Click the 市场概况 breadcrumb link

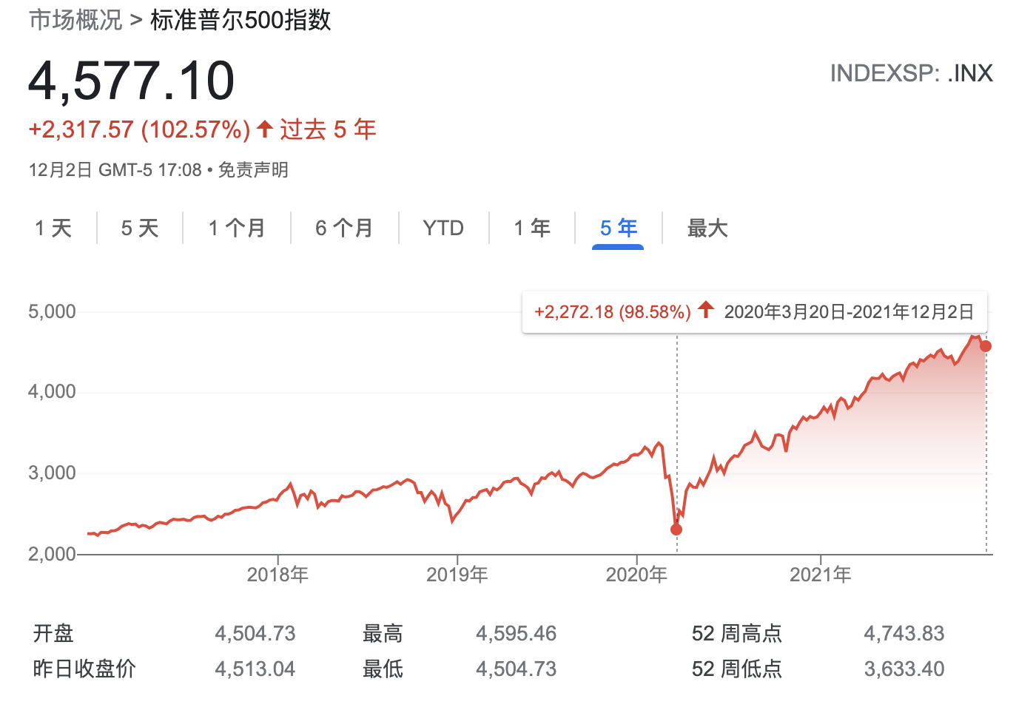click(75, 21)
